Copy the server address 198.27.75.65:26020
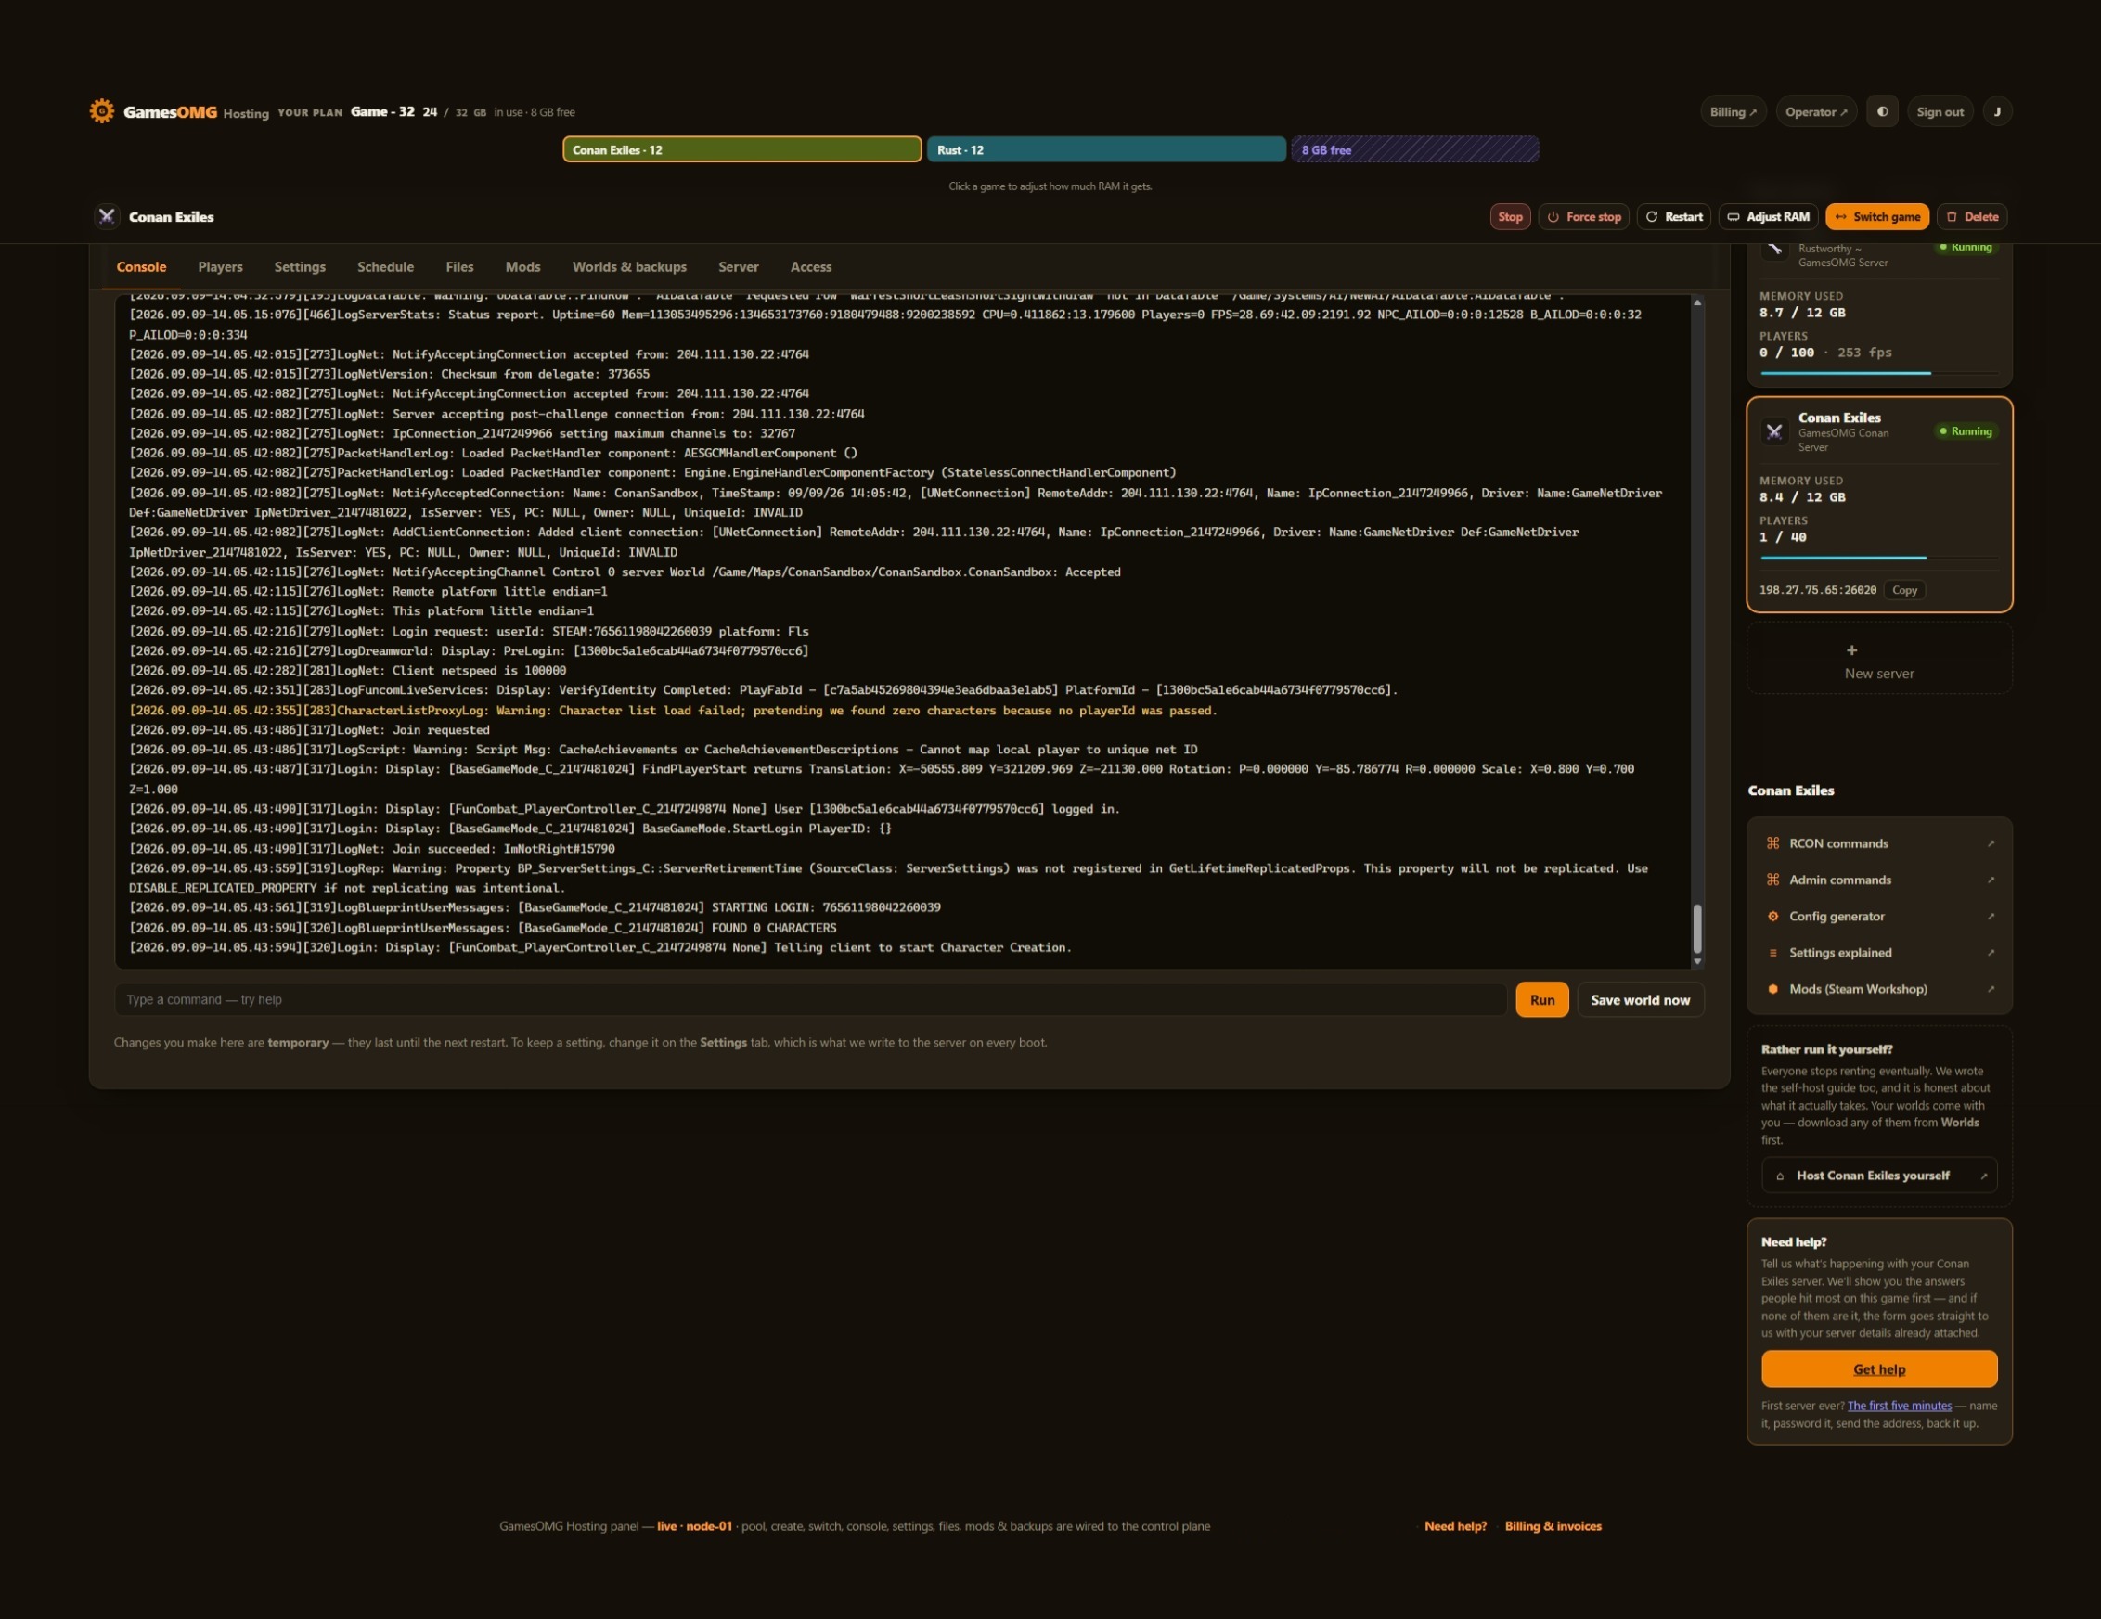 tap(1903, 591)
